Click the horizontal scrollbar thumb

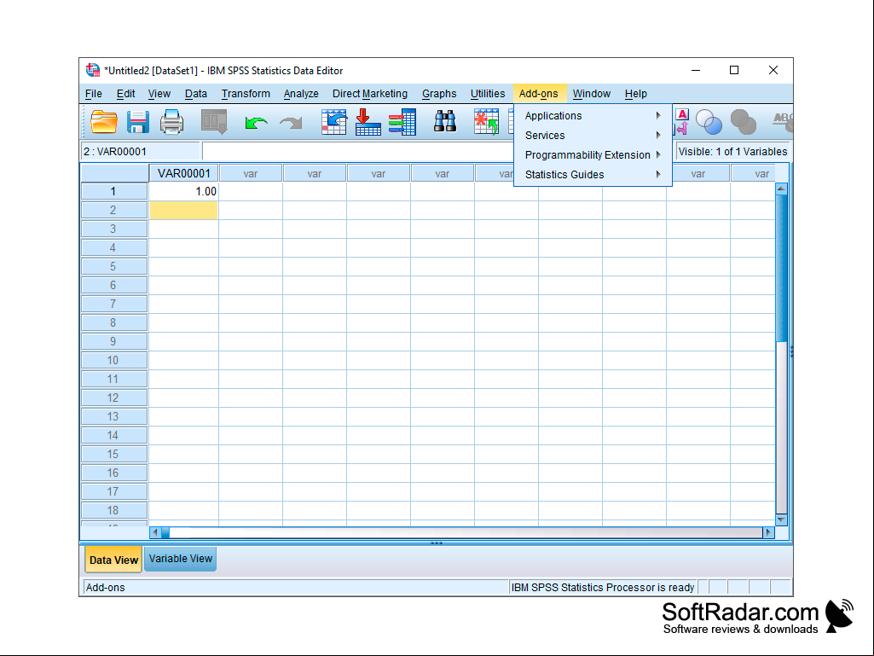165,532
